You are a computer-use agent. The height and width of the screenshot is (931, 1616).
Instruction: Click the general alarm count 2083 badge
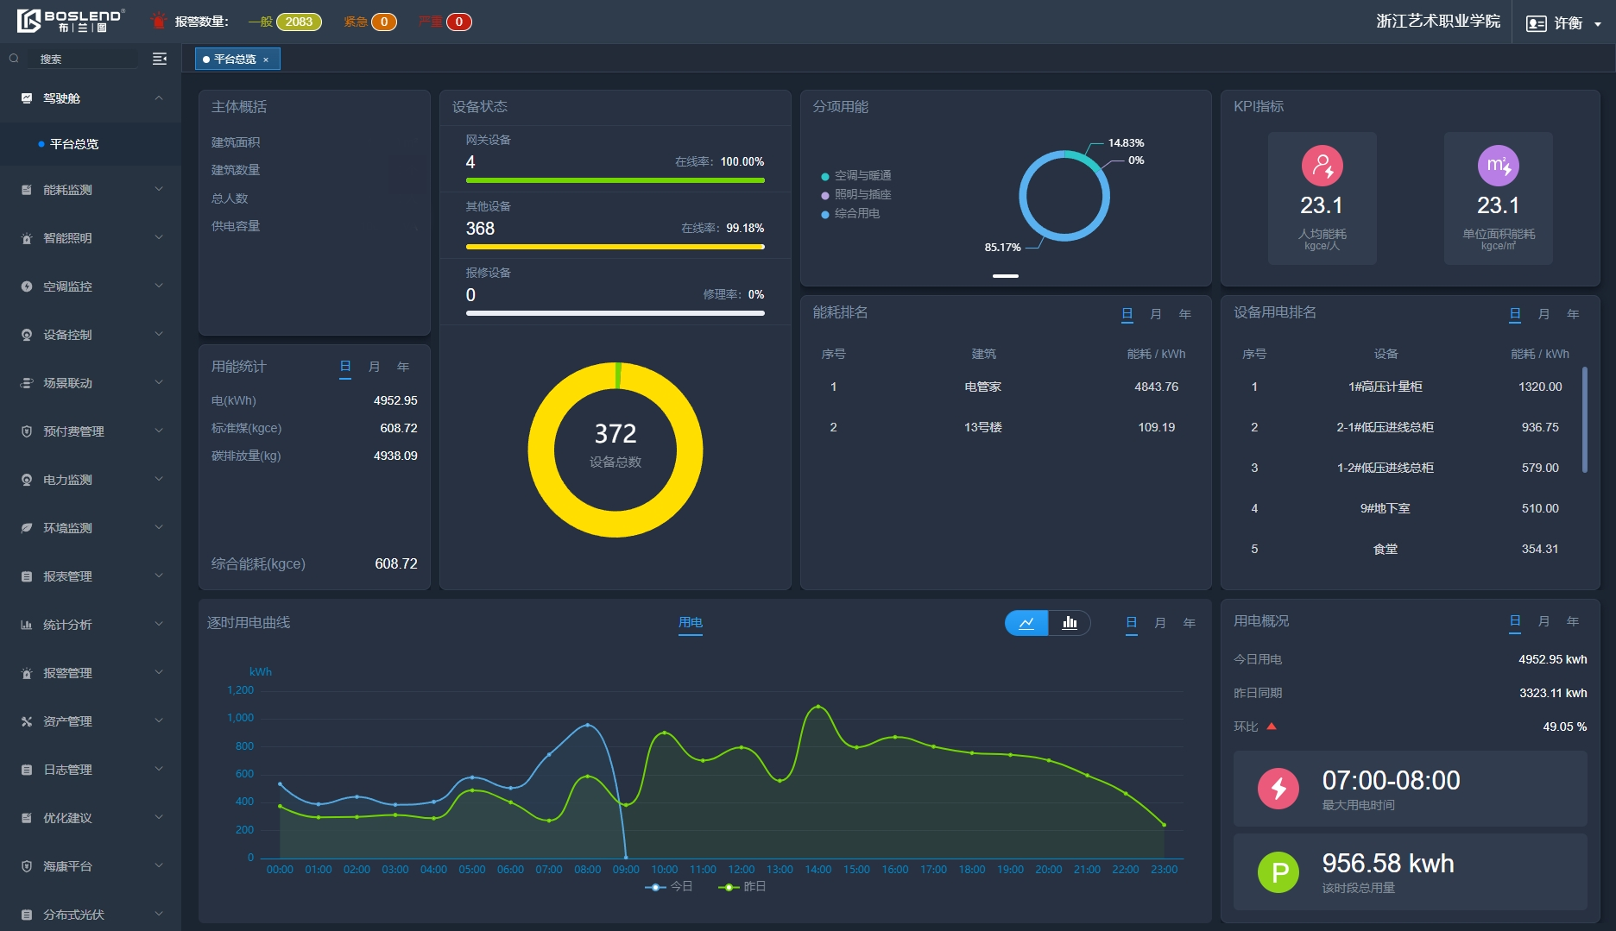coord(299,22)
